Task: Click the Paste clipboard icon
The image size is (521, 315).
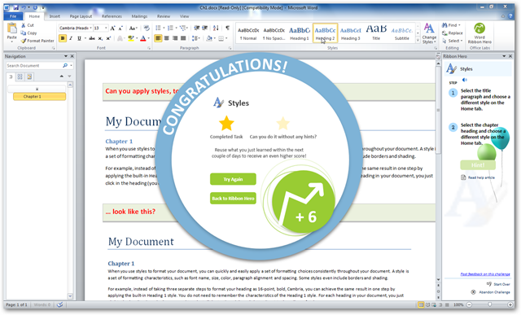Action: click(12, 28)
